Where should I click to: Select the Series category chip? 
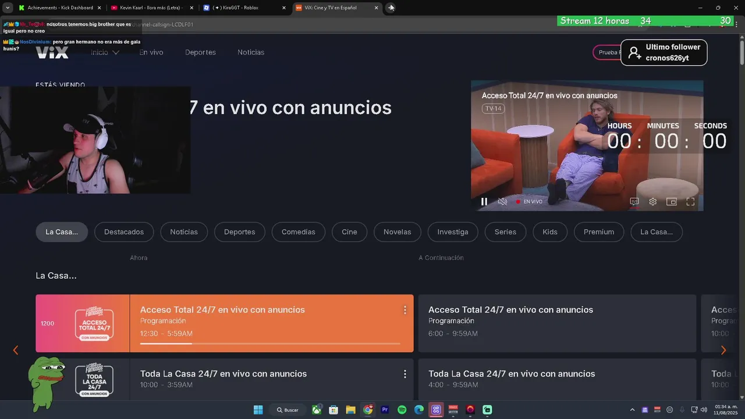point(505,232)
